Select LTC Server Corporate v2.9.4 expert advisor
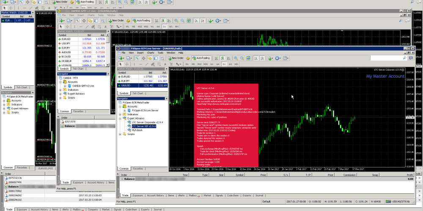Screen dimensions: 423x211 tap(147, 122)
